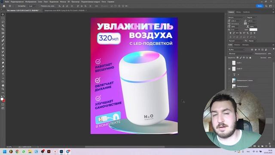Filter layers by pixel layers icon
Image resolution: width=275 pixels, height=155 pixels.
point(252,50)
